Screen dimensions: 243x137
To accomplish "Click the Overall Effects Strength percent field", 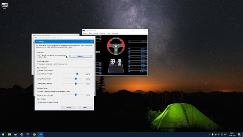I will (x=88, y=74).
